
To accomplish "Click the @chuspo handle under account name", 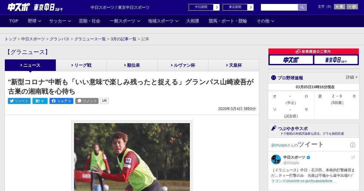I will [291, 163].
